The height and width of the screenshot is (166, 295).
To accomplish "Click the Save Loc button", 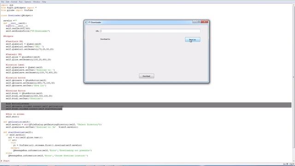I will coord(193,40).
